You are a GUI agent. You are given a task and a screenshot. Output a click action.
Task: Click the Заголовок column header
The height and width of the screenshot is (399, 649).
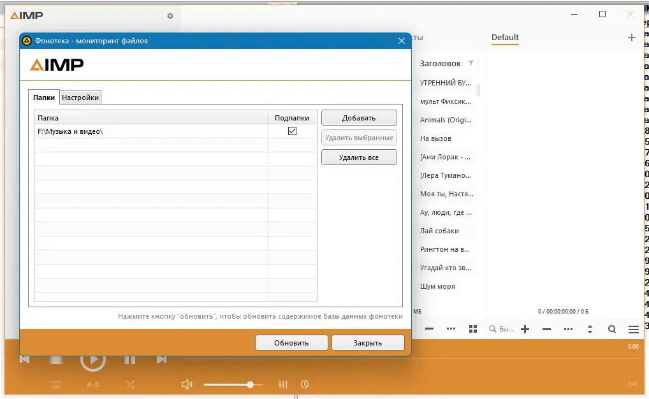(x=441, y=63)
